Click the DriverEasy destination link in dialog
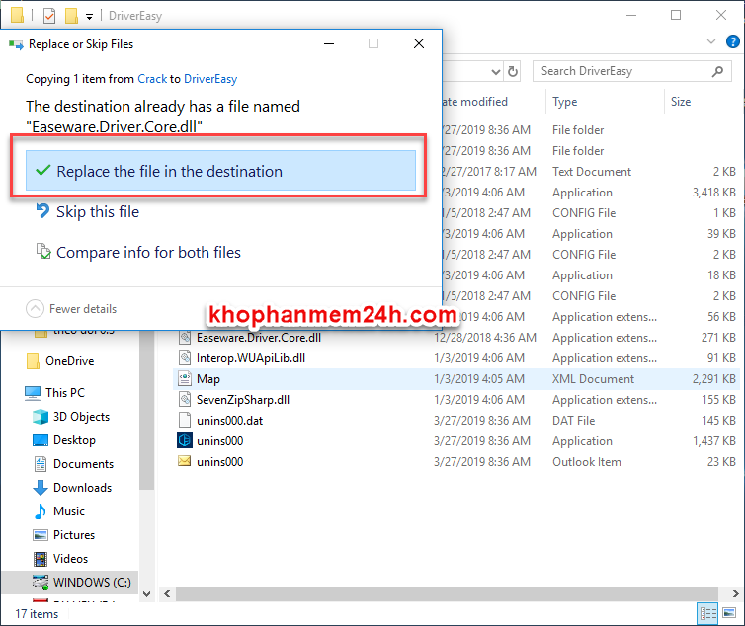Image resolution: width=745 pixels, height=626 pixels. (210, 79)
